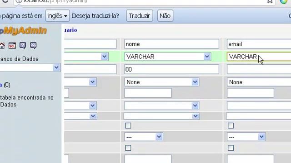Screen dimensions: 291x163
Task: Click the default value field under nome's None
Action: [x=148, y=93]
